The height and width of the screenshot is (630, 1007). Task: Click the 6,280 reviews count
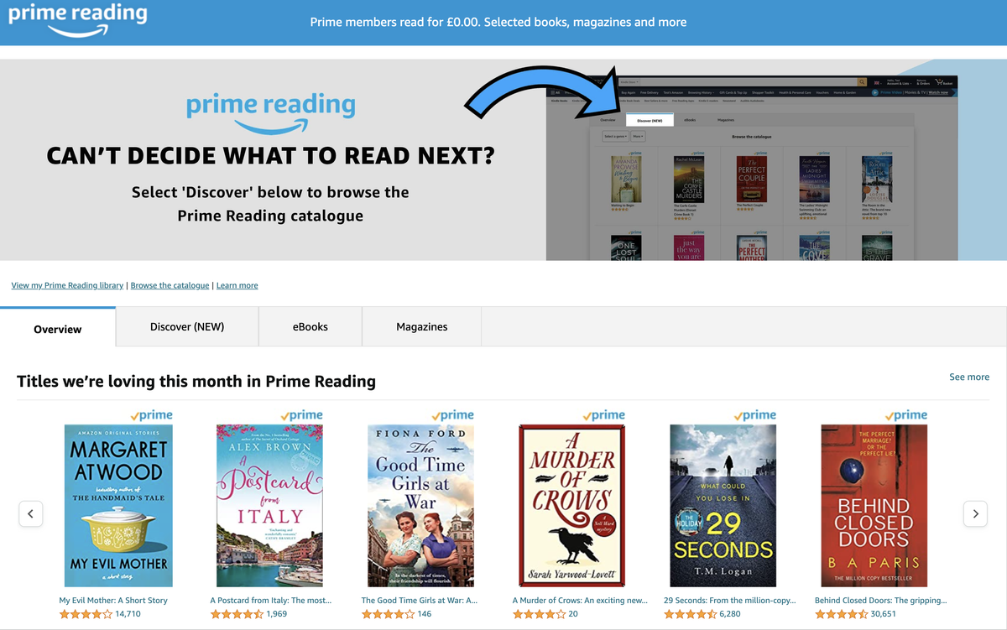(730, 614)
